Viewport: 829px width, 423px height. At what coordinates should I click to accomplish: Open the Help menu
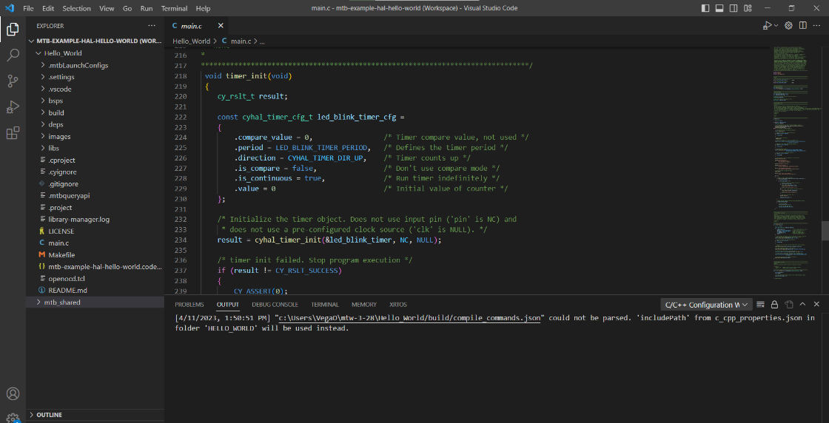[x=203, y=8]
